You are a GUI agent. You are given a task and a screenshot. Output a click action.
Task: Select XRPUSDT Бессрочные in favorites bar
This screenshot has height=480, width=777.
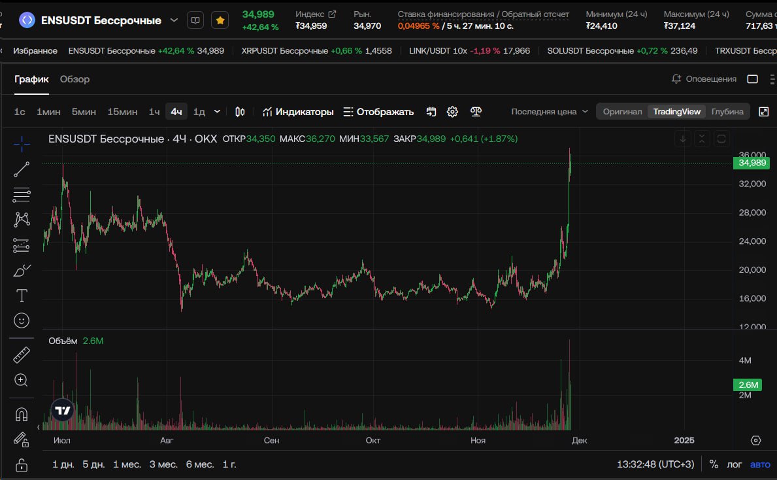click(317, 50)
